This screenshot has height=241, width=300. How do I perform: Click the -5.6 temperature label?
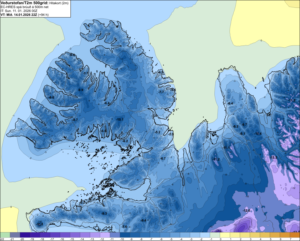coord(173,90)
